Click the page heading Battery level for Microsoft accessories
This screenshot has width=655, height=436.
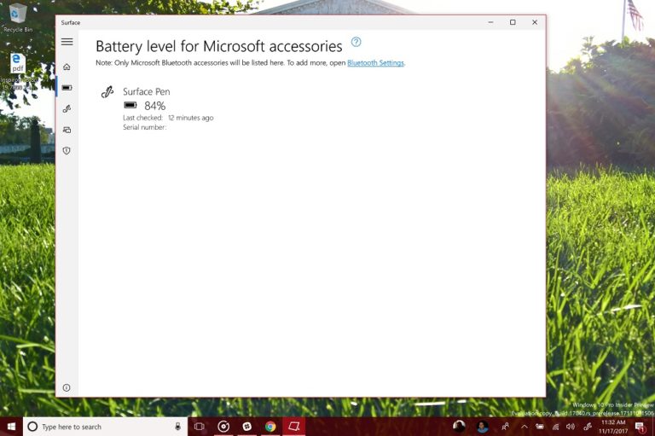point(219,46)
